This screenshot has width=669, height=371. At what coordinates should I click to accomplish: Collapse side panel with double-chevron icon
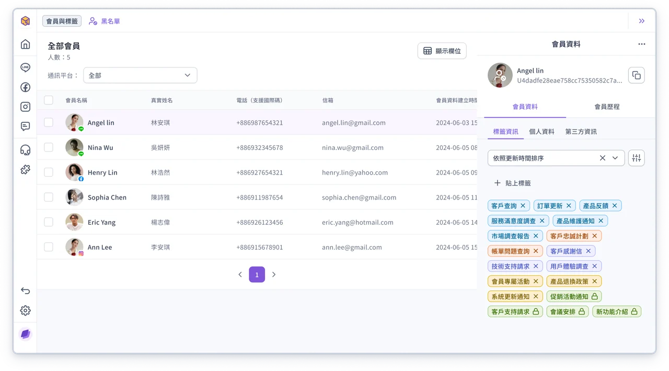(x=641, y=21)
